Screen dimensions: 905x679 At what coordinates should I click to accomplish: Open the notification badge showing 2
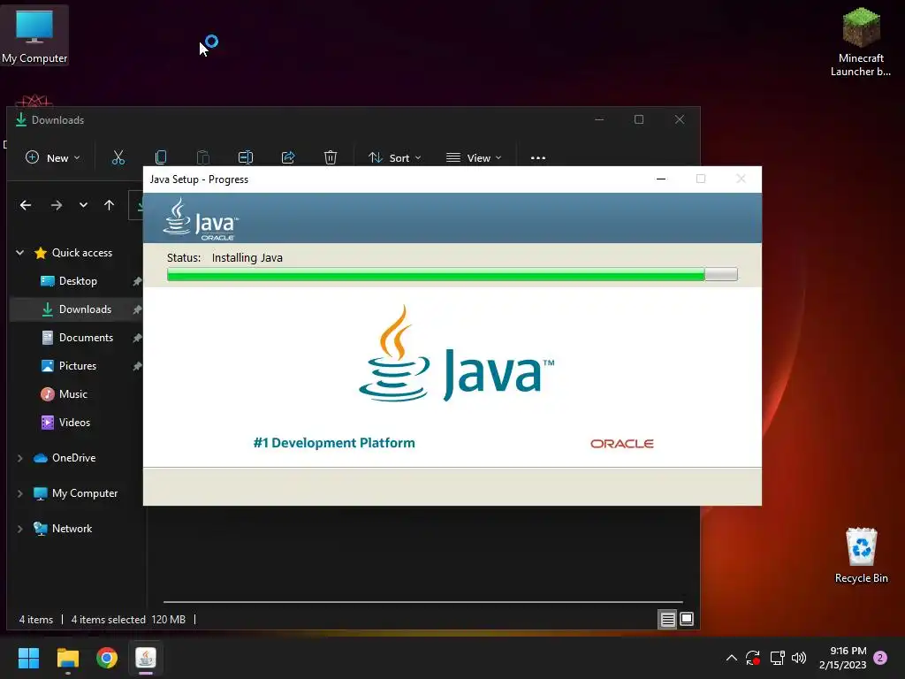pyautogui.click(x=880, y=658)
